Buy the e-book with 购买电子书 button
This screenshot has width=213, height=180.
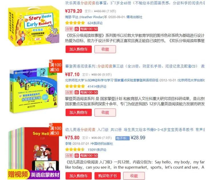(x=107, y=176)
